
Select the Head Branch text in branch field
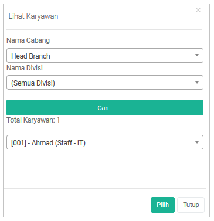(x=30, y=56)
